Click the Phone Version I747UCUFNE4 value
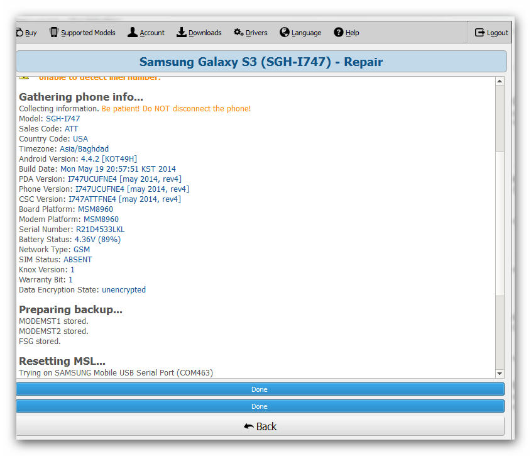Viewport: 531px width, 456px height. (x=132, y=189)
